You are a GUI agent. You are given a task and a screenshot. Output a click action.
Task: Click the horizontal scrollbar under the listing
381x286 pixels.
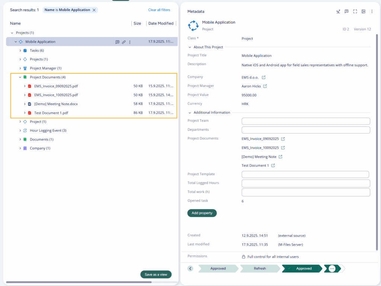[x=78, y=282]
